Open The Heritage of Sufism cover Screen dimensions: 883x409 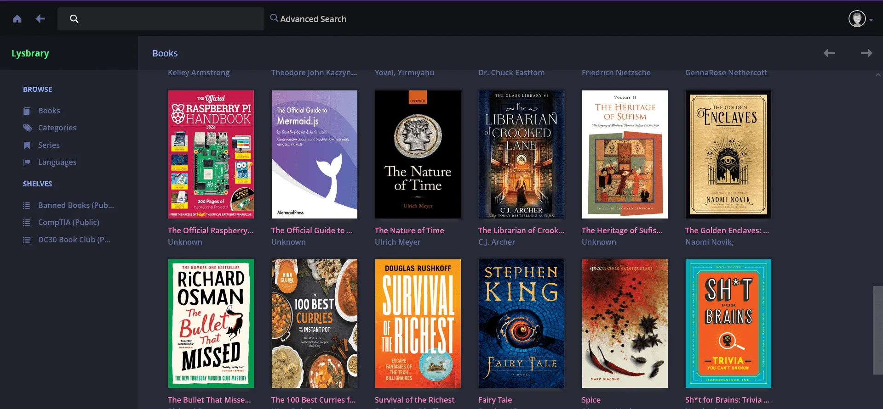click(x=625, y=154)
